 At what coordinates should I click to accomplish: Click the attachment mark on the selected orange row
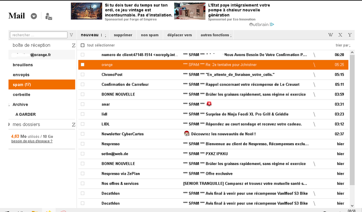314,65
